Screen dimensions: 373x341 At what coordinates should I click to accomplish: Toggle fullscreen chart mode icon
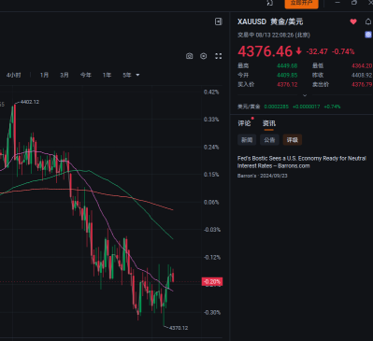pyautogui.click(x=219, y=56)
